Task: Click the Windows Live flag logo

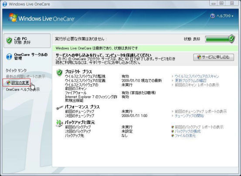Action: (x=13, y=17)
